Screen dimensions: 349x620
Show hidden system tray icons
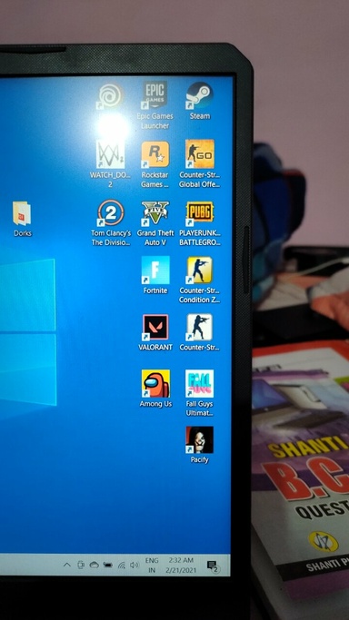pos(67,565)
